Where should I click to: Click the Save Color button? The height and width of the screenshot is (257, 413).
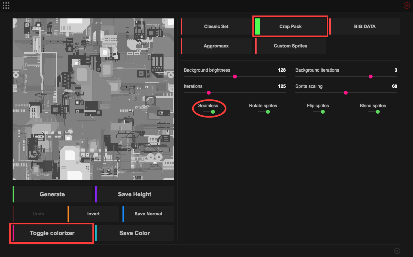point(135,233)
